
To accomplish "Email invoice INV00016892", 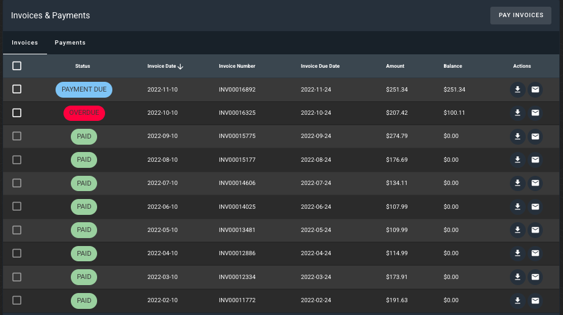I will point(535,89).
